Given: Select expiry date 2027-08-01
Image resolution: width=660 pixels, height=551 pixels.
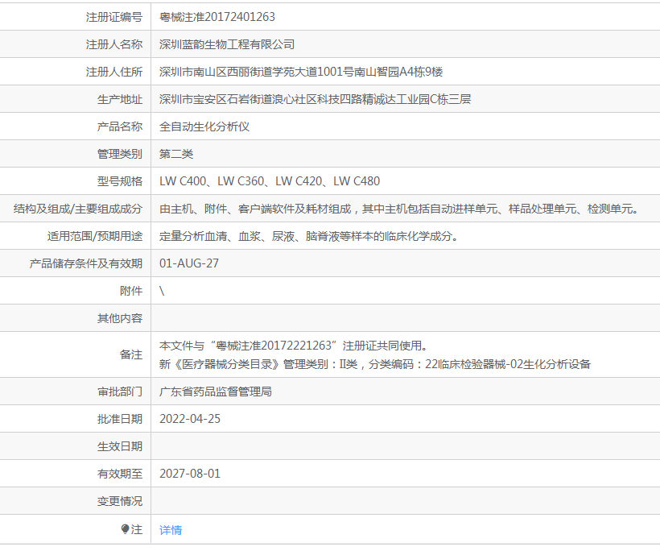Looking at the screenshot, I should (190, 474).
